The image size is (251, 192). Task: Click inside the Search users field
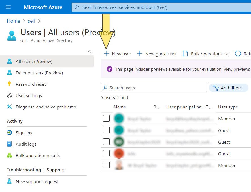pyautogui.click(x=154, y=88)
